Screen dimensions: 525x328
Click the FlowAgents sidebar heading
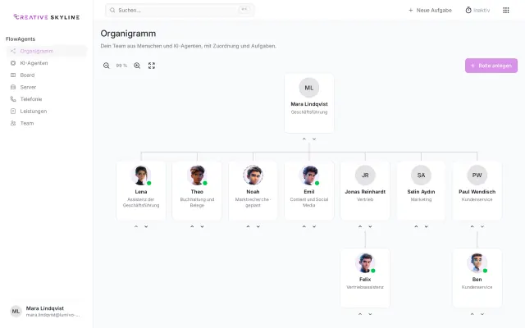point(21,39)
